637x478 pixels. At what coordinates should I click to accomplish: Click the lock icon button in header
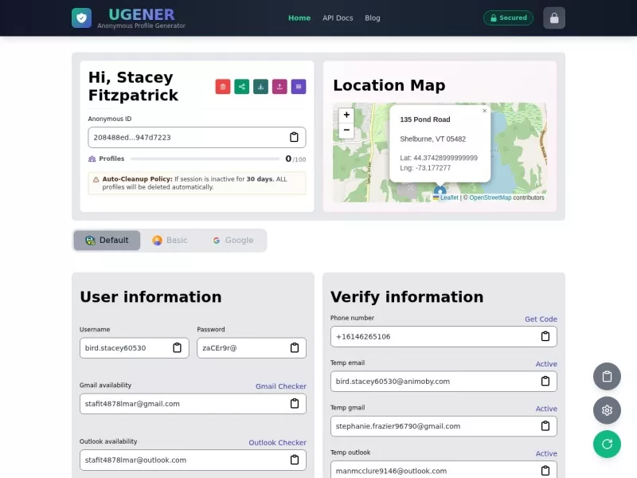554,18
